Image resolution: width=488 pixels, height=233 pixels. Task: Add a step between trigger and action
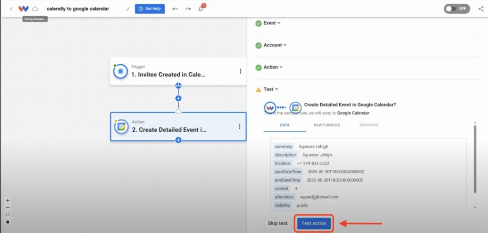[178, 98]
